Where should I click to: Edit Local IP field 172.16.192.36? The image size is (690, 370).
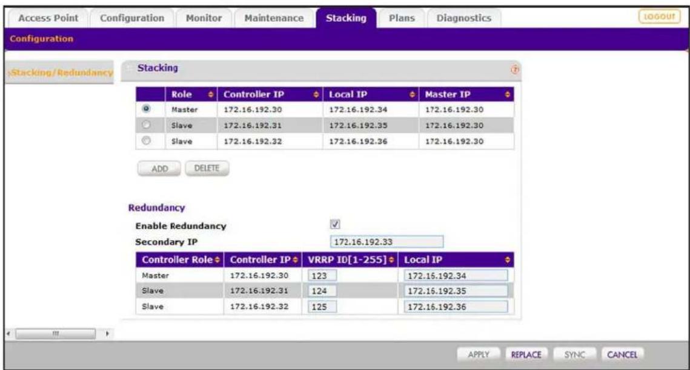point(456,307)
